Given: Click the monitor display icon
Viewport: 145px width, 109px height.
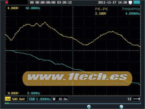Looking at the screenshot, I should [130, 3].
